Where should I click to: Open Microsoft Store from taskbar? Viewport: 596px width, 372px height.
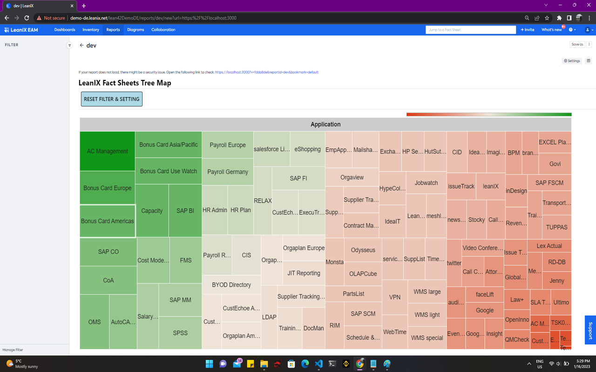coord(291,364)
